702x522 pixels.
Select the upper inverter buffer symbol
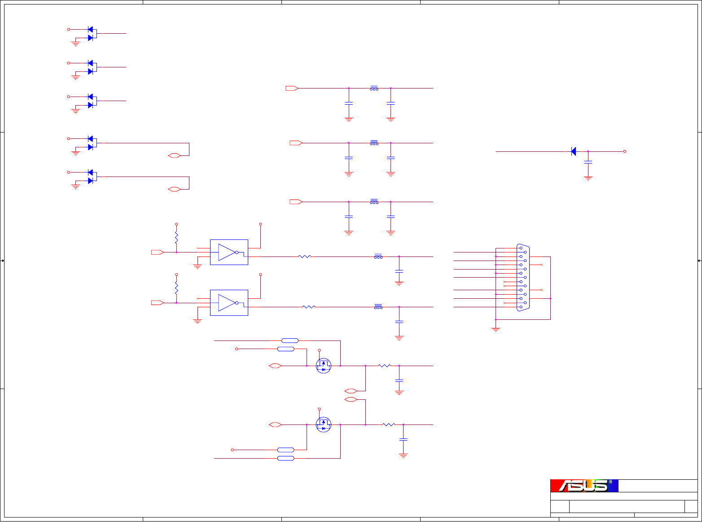click(x=229, y=252)
